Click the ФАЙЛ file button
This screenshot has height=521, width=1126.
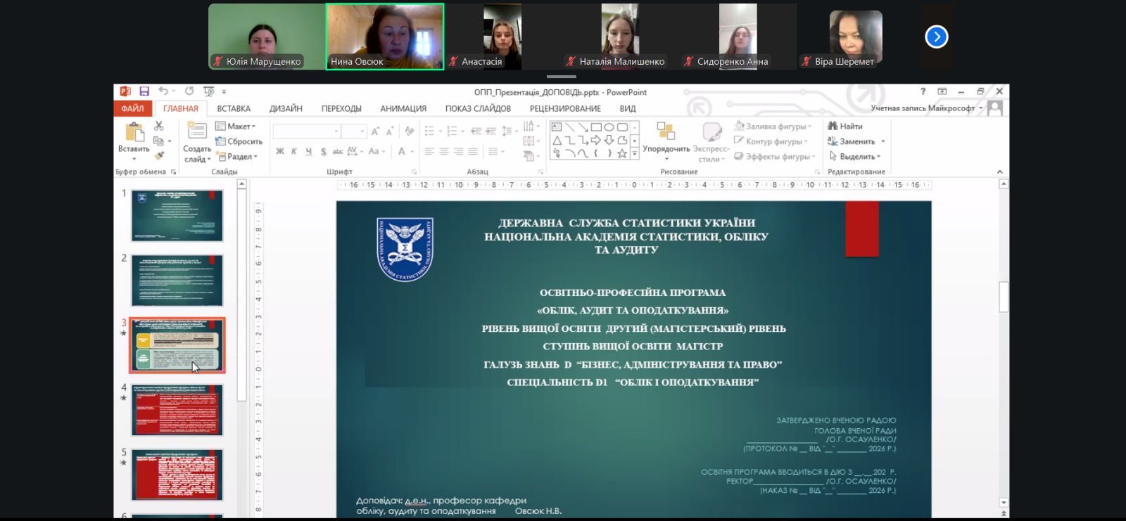click(132, 109)
